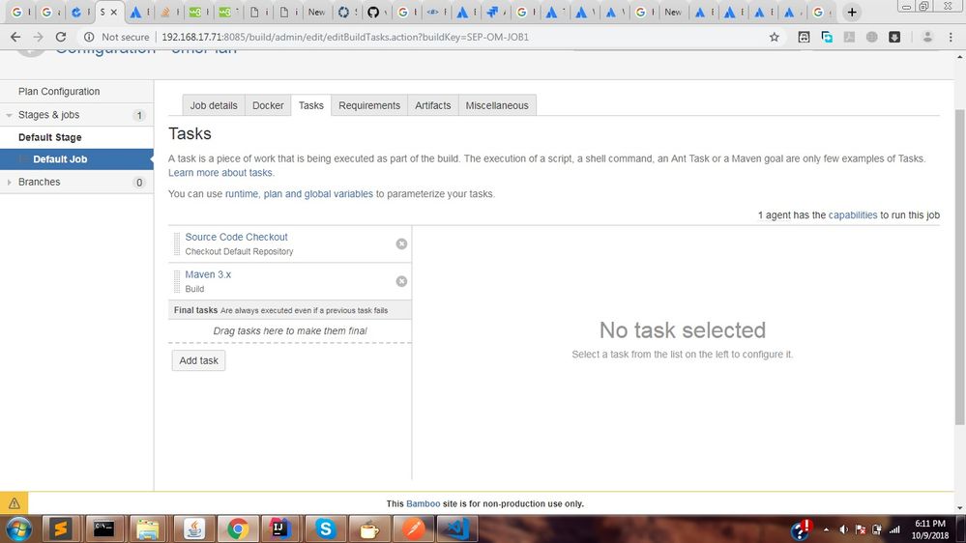Image resolution: width=966 pixels, height=543 pixels.
Task: Collapse the Stages & jobs section
Action: (10, 115)
